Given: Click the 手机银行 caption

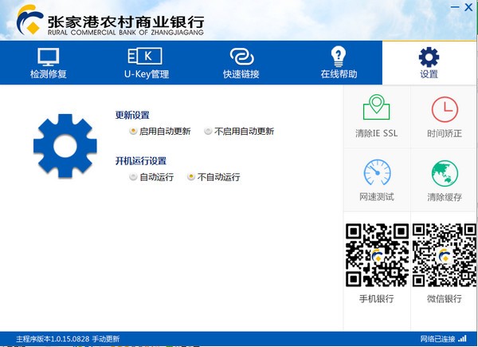Looking at the screenshot, I should coord(377,298).
